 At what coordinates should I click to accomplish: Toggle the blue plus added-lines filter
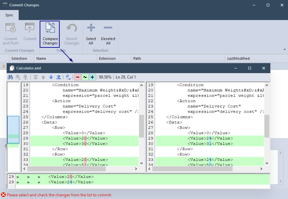point(92,77)
